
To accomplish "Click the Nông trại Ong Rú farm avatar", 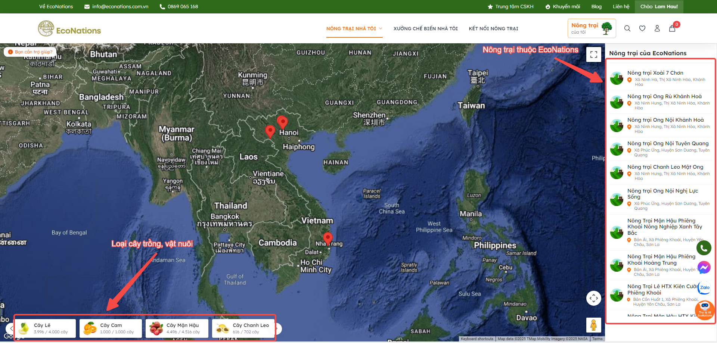I will click(x=617, y=102).
